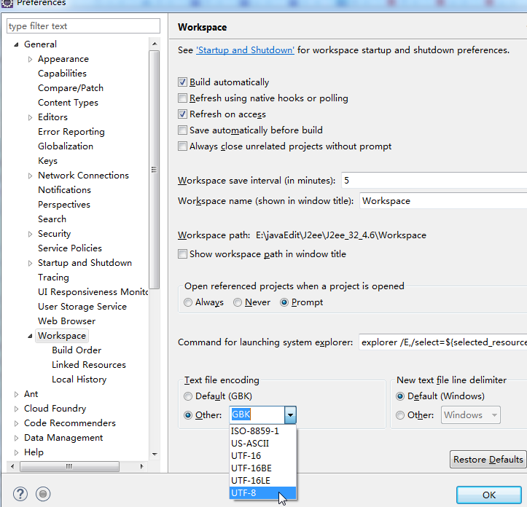
Task: Expand the Ant tree node
Action: (16, 394)
